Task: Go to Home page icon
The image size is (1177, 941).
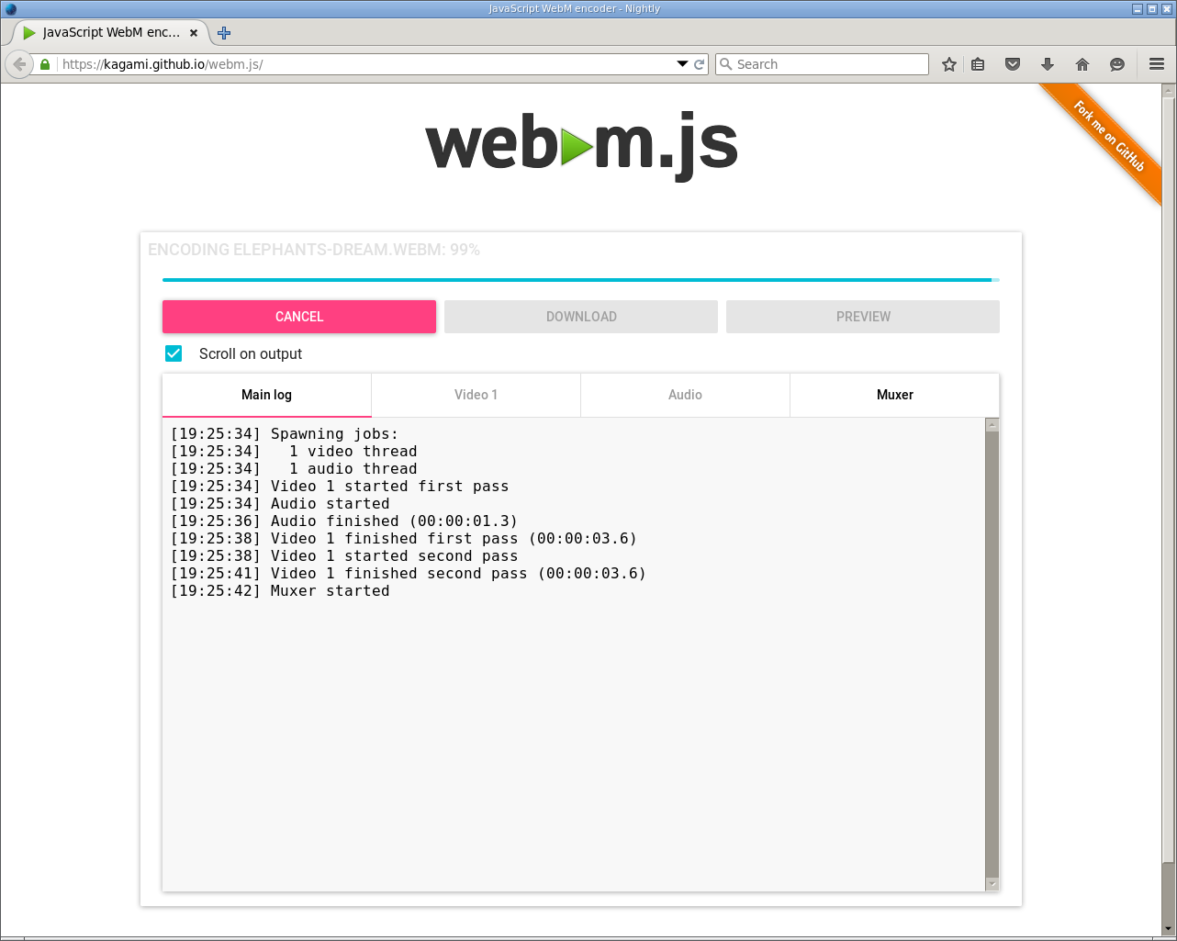Action: point(1082,64)
